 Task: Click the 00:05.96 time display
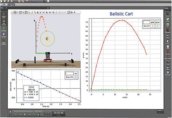59,113
